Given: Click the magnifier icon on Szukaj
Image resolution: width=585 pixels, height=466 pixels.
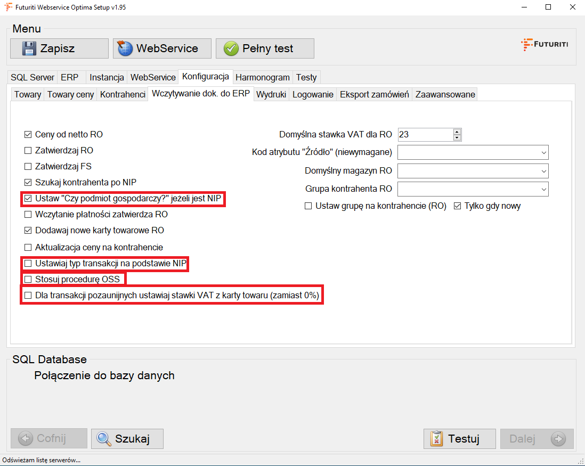Looking at the screenshot, I should [x=103, y=439].
